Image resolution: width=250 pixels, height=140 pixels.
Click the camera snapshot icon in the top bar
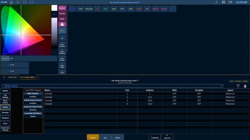tap(230, 2)
